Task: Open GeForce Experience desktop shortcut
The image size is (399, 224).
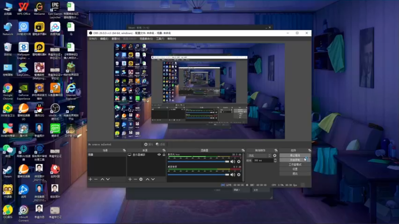Action: [23, 92]
